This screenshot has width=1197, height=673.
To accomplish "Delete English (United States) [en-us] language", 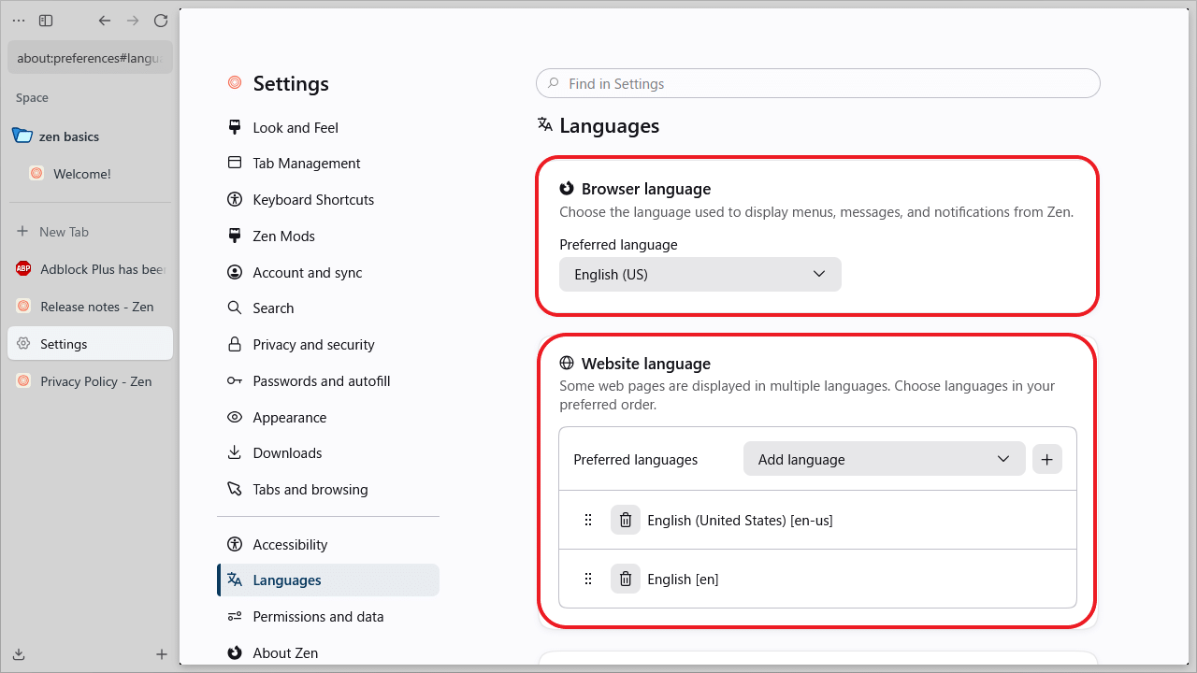I will click(x=626, y=520).
